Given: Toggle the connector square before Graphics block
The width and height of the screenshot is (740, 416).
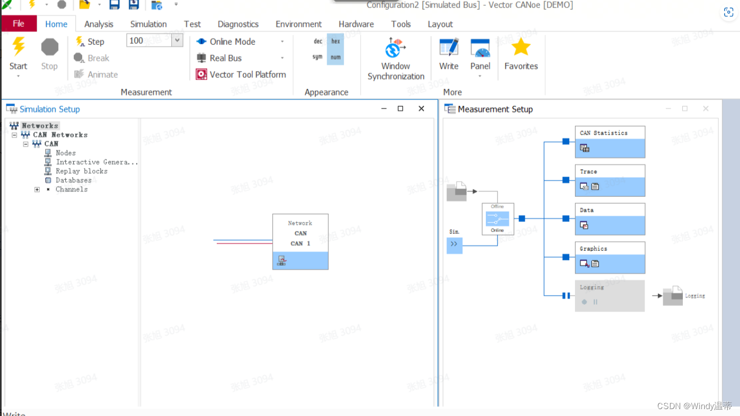Looking at the screenshot, I should (566, 257).
